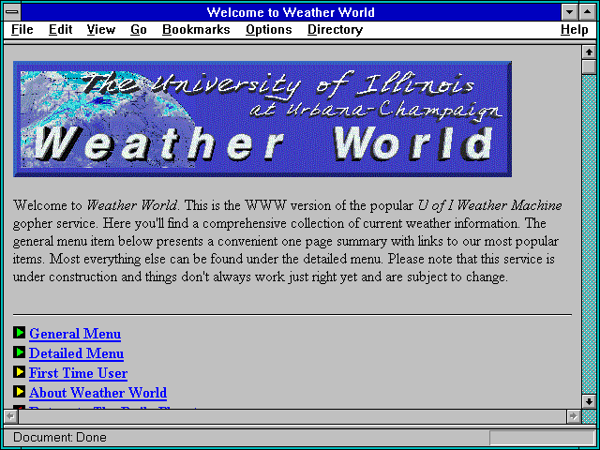Open the Go menu
Screen dimensions: 600x450
[x=139, y=29]
